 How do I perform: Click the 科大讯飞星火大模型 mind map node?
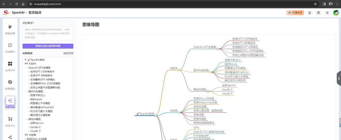236,76
